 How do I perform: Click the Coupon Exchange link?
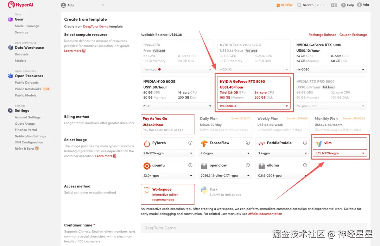tap(353, 35)
